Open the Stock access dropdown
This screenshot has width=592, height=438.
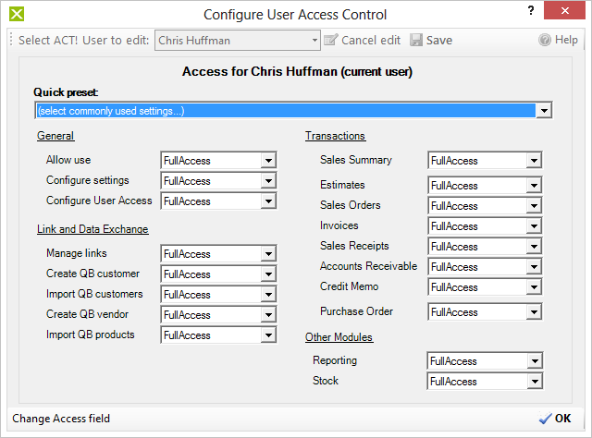click(534, 382)
